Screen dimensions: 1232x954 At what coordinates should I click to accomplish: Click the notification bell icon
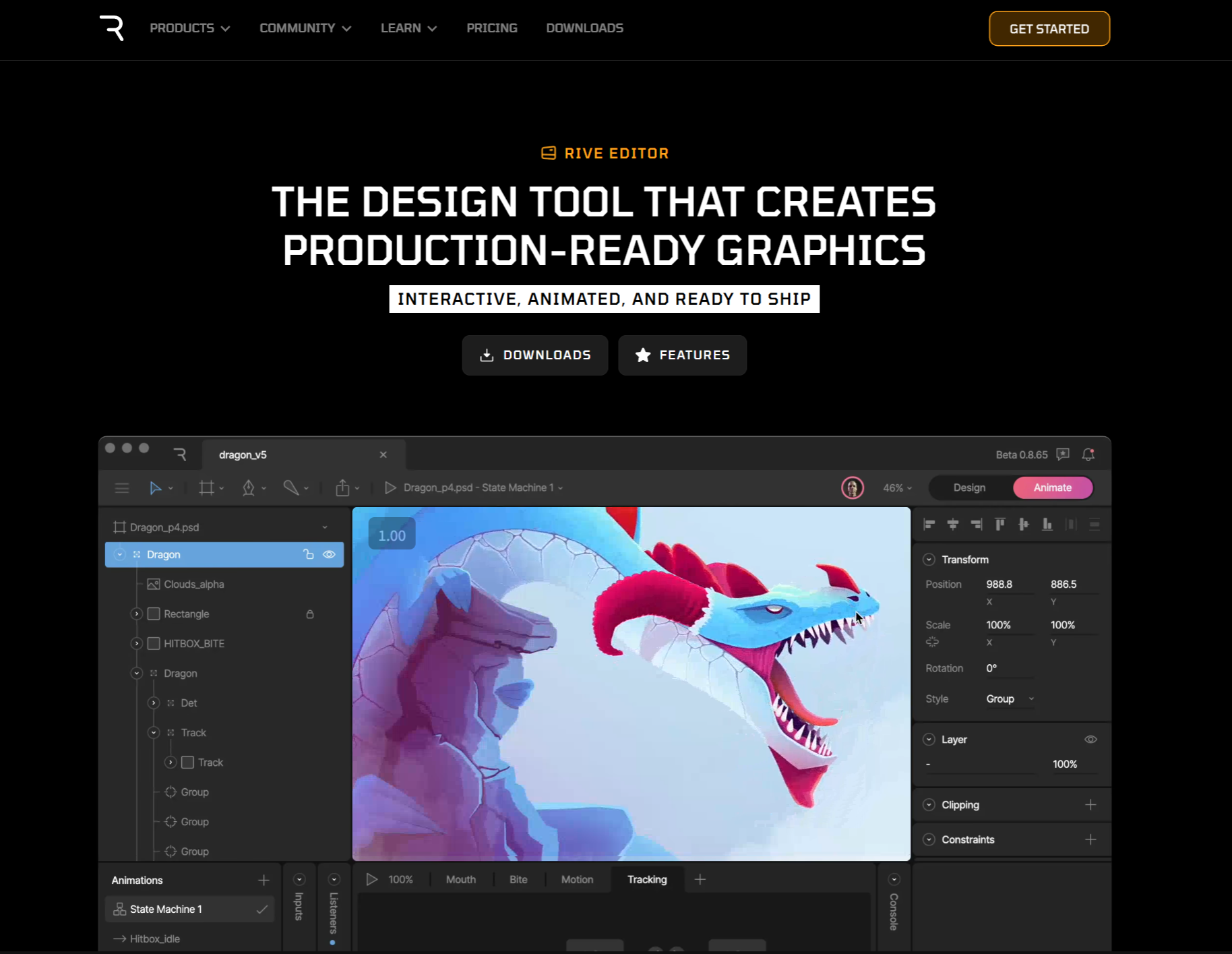point(1088,454)
